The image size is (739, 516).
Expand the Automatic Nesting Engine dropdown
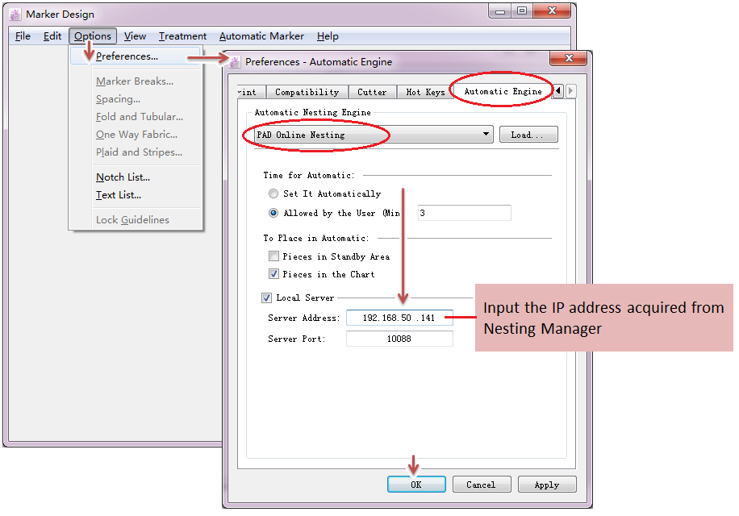486,135
